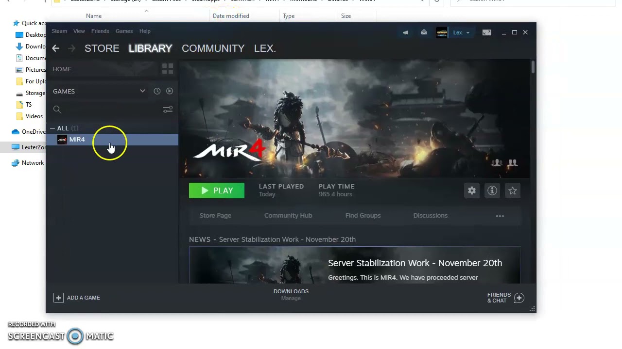Click library search magnifier icon
Screen dimensions: 622x349
57,110
